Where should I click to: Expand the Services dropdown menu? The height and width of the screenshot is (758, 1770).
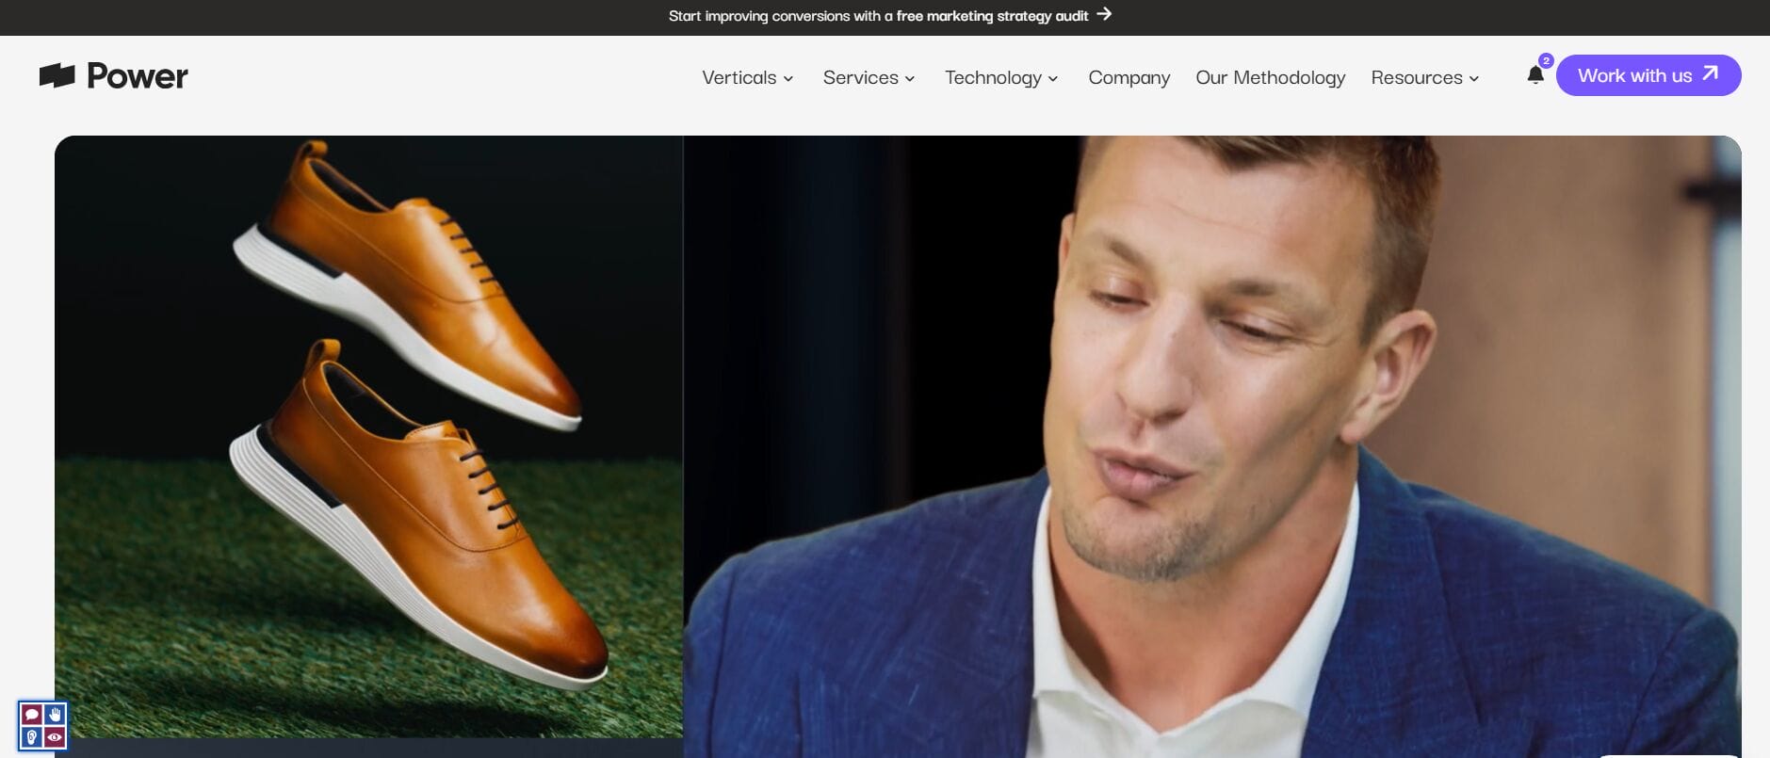pyautogui.click(x=868, y=78)
